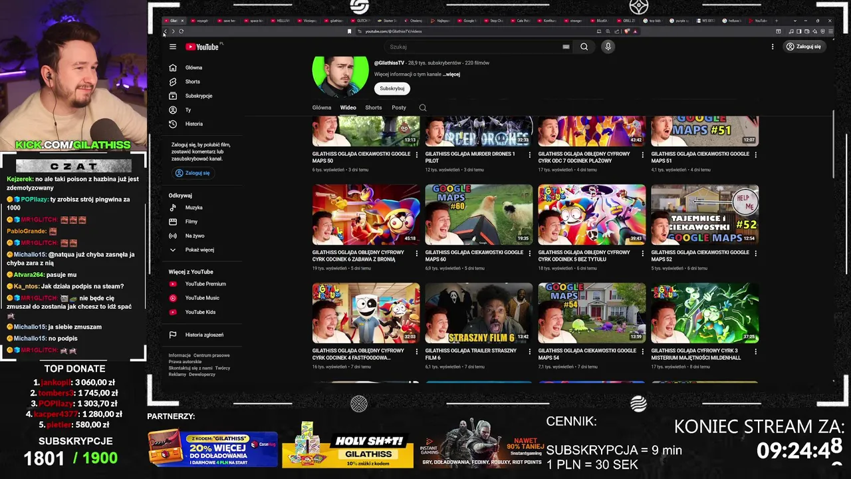
Task: Open video Cyfrowy Cyrk Odcinek 6 Zabawa z Bronią thumbnail
Action: pos(366,214)
